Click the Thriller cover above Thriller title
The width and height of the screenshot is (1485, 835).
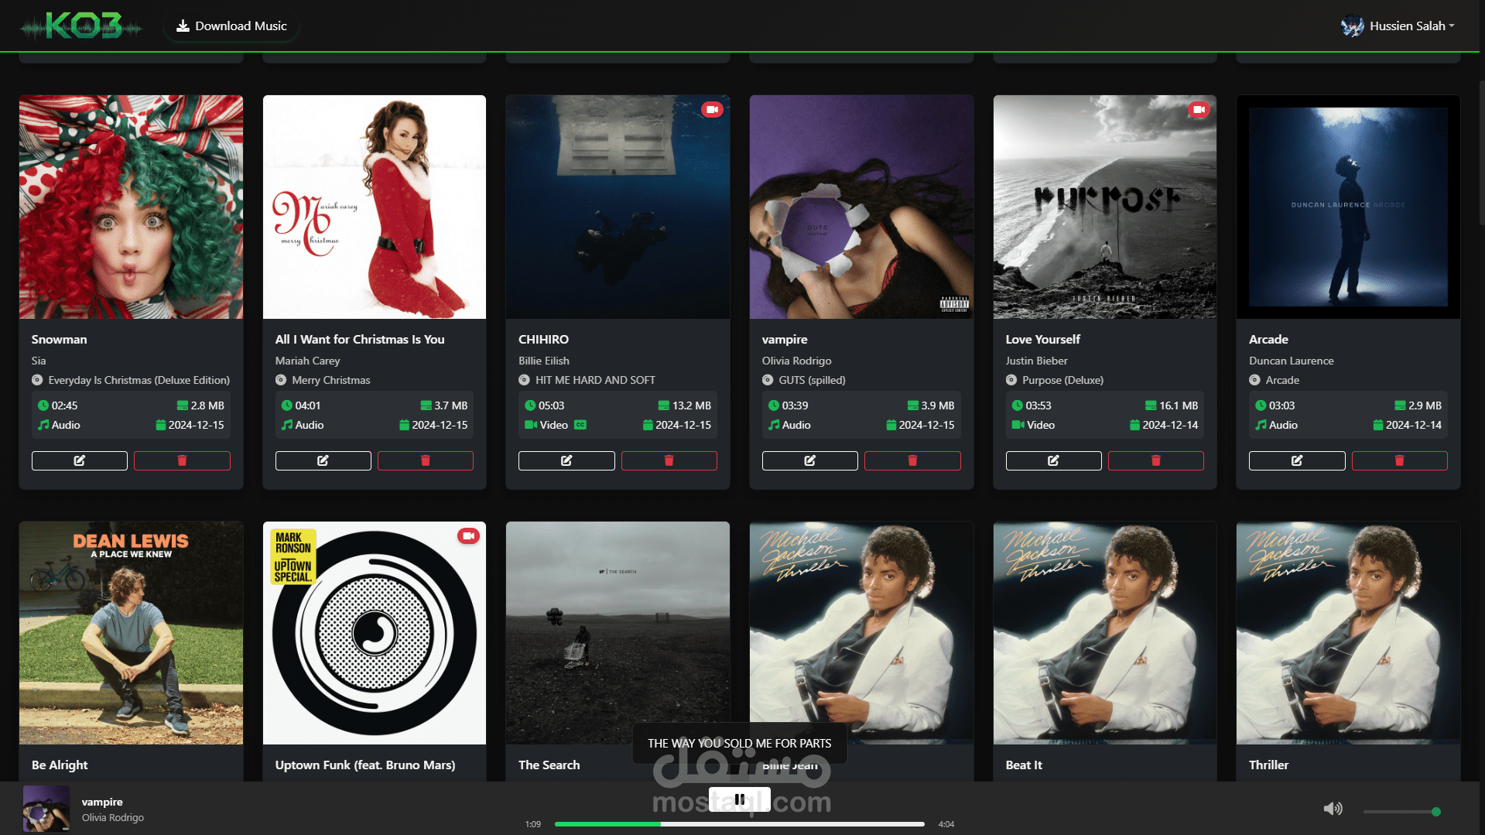1348,633
